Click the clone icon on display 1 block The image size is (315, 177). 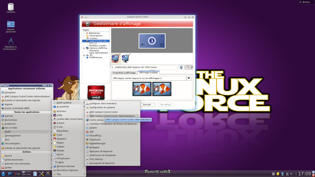coord(162,45)
